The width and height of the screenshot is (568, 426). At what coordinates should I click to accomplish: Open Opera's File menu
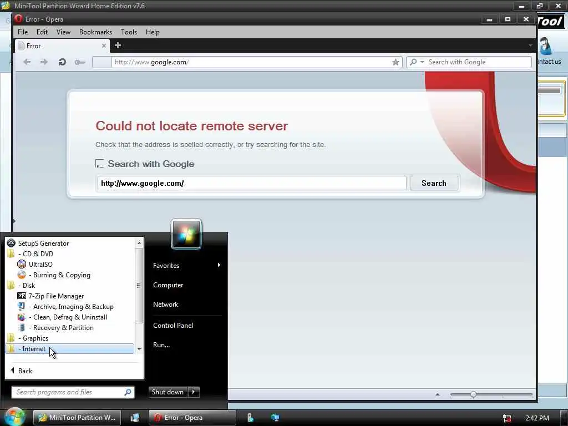click(22, 32)
